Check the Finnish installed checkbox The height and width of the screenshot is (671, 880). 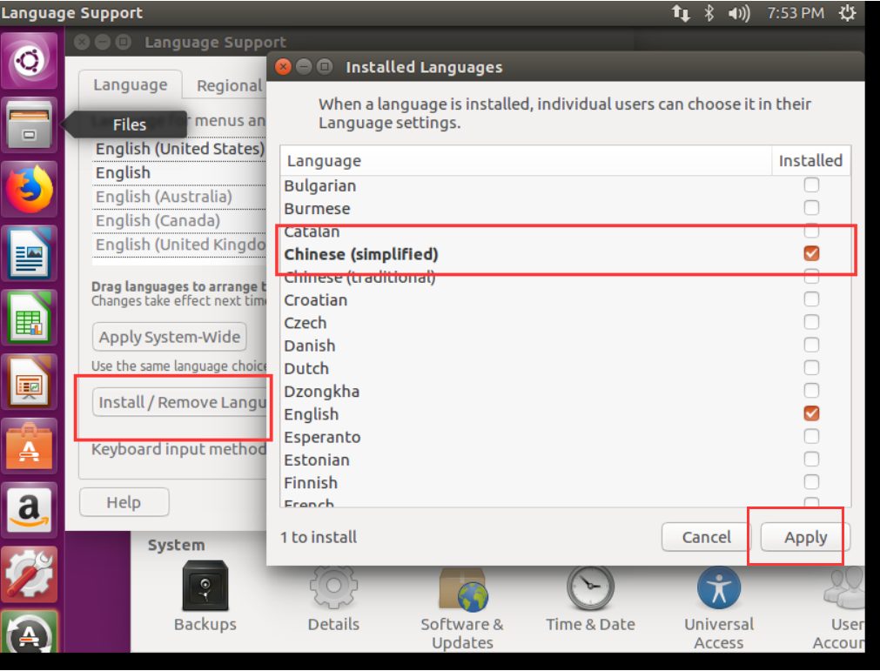tap(811, 481)
